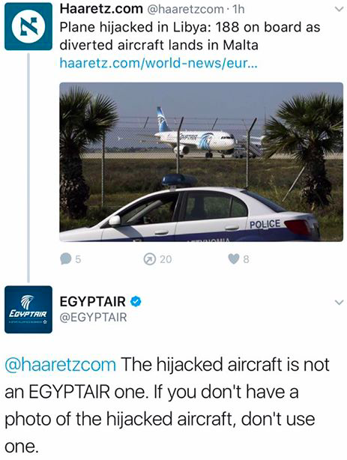Select the EGYPTAIR reply tweet text
347x460 pixels.
[x=166, y=405]
